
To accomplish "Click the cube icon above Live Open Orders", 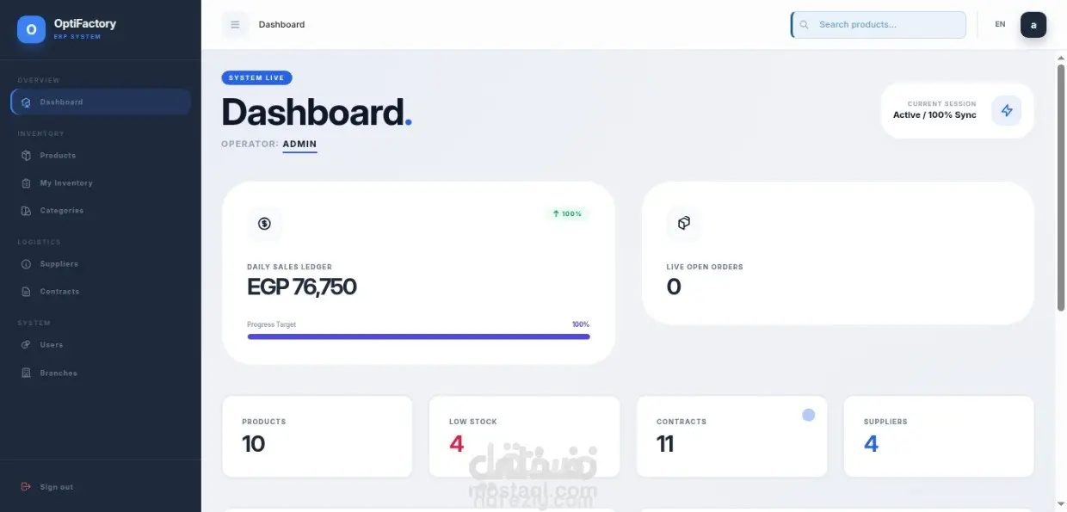I will [683, 224].
